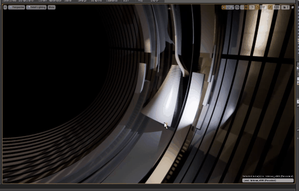
Task: Select the translate gizmo tool
Action: [x=224, y=7]
